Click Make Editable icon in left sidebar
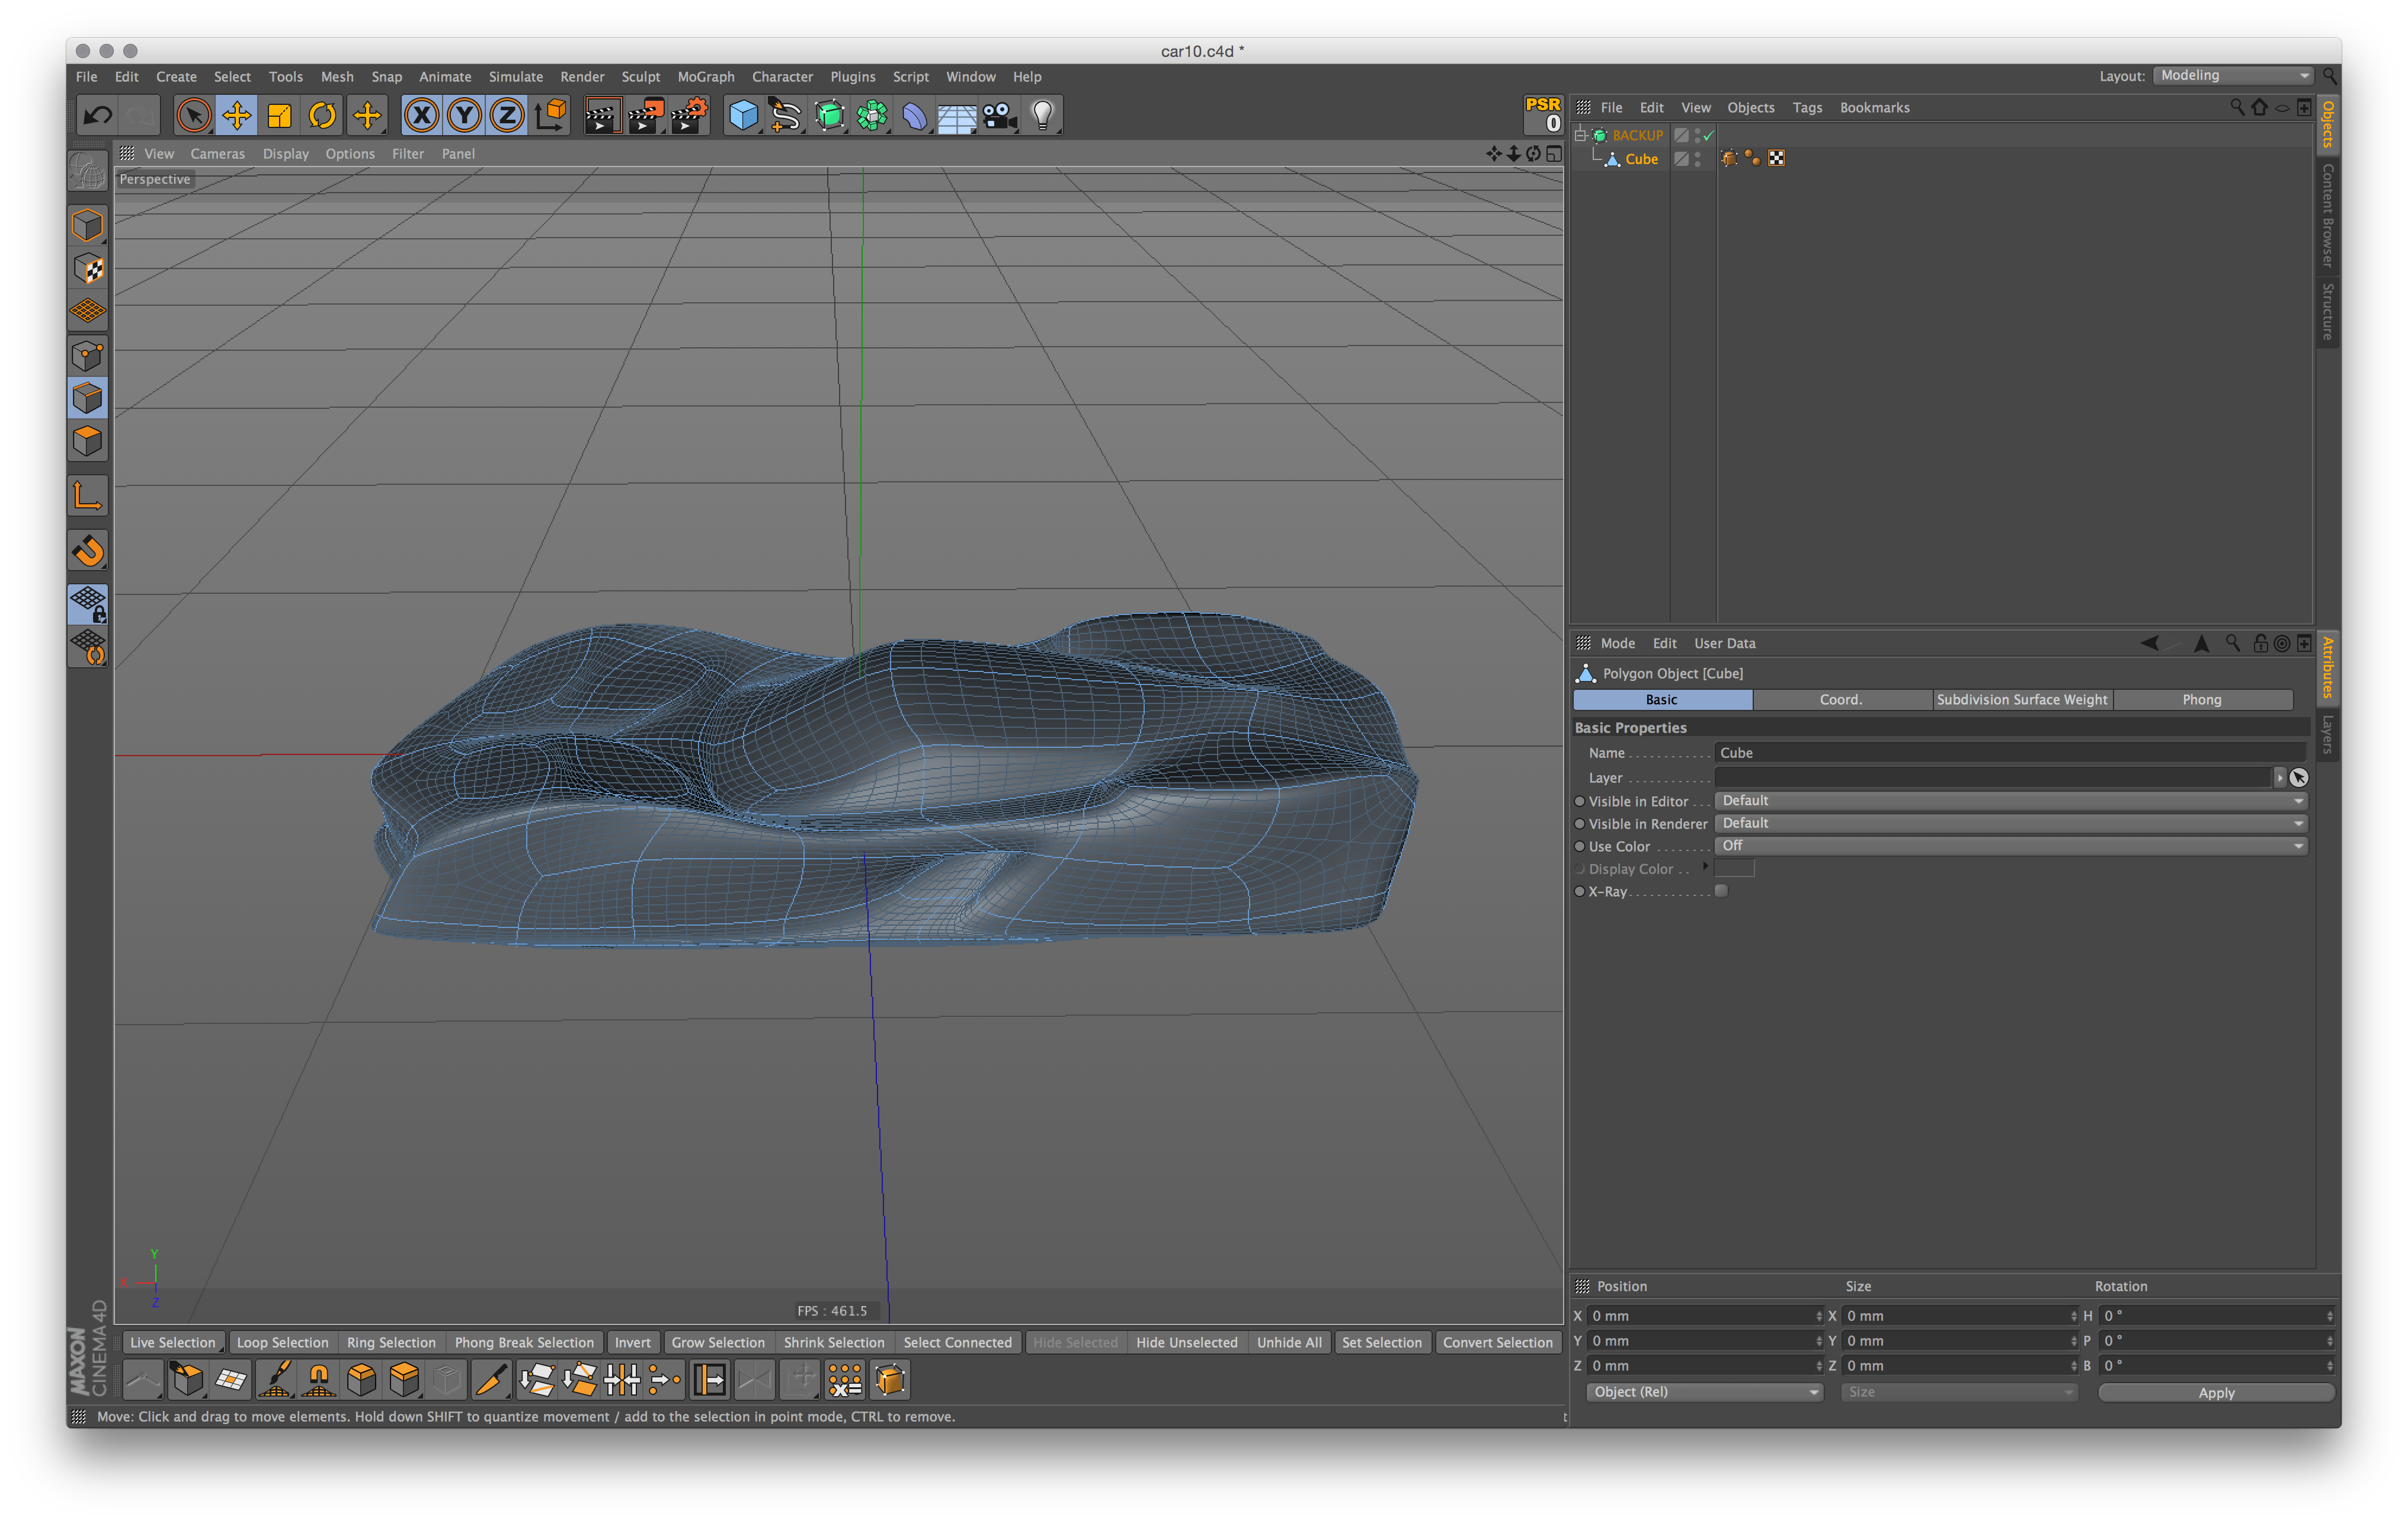 click(x=88, y=171)
